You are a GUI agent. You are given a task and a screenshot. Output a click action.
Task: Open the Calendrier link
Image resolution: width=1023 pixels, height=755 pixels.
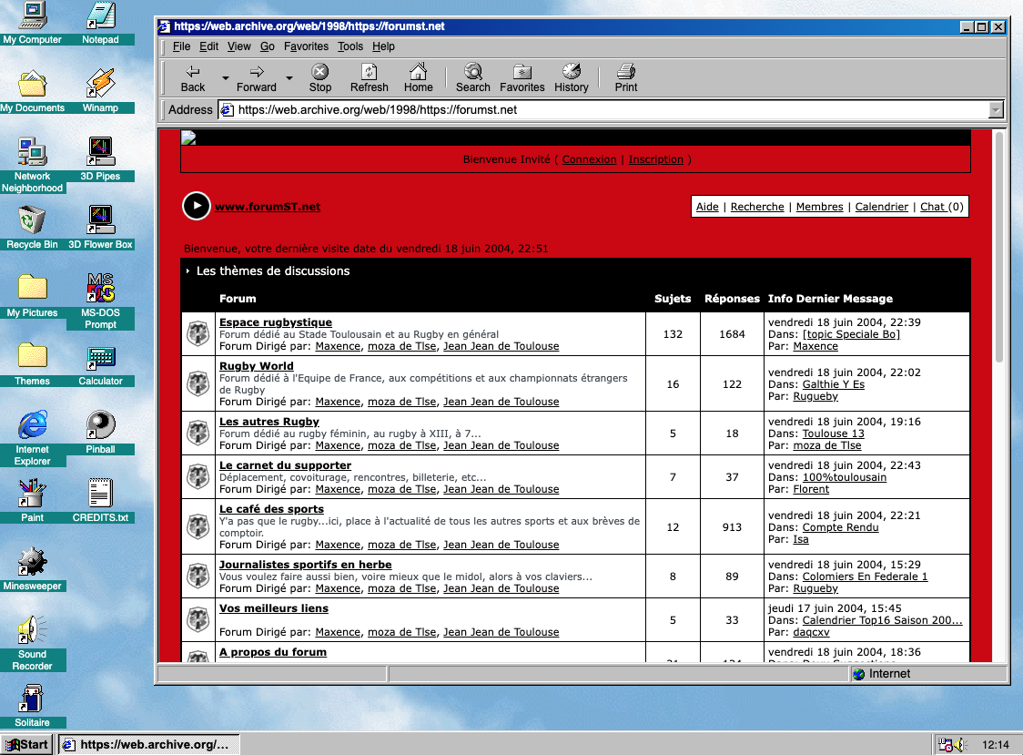click(881, 207)
